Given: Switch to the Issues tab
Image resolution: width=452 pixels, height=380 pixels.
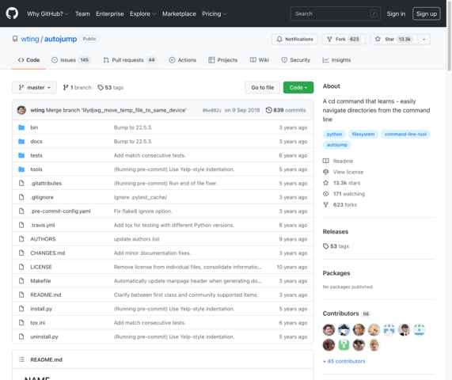Looking at the screenshot, I should tap(71, 60).
